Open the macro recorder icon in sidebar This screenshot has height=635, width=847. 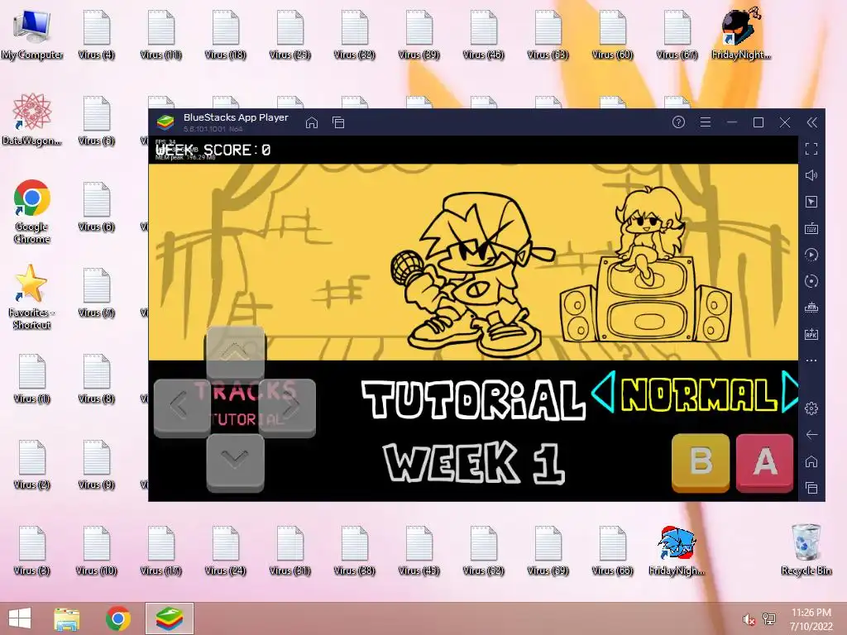point(811,255)
